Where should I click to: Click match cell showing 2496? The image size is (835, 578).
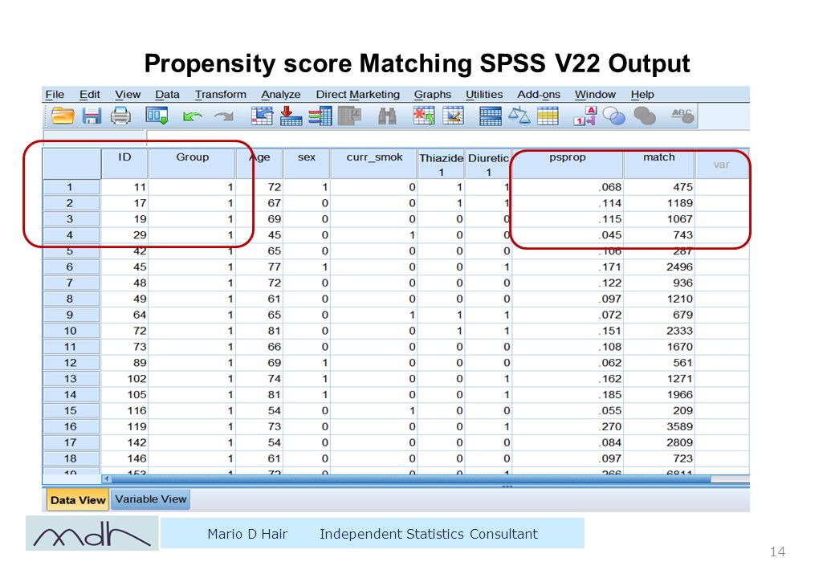(658, 267)
